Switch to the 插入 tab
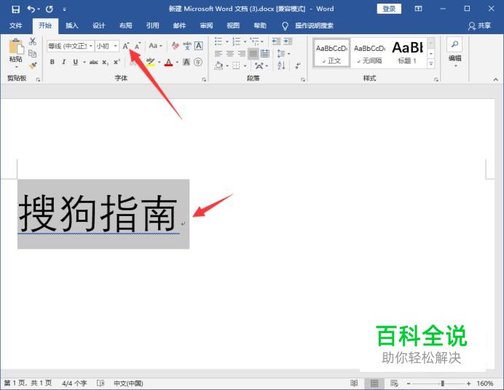The width and height of the screenshot is (504, 390). 71,25
